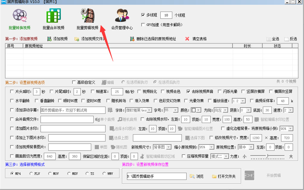Enable GPU加速 checkbox
304x190 pixels.
(x=143, y=25)
